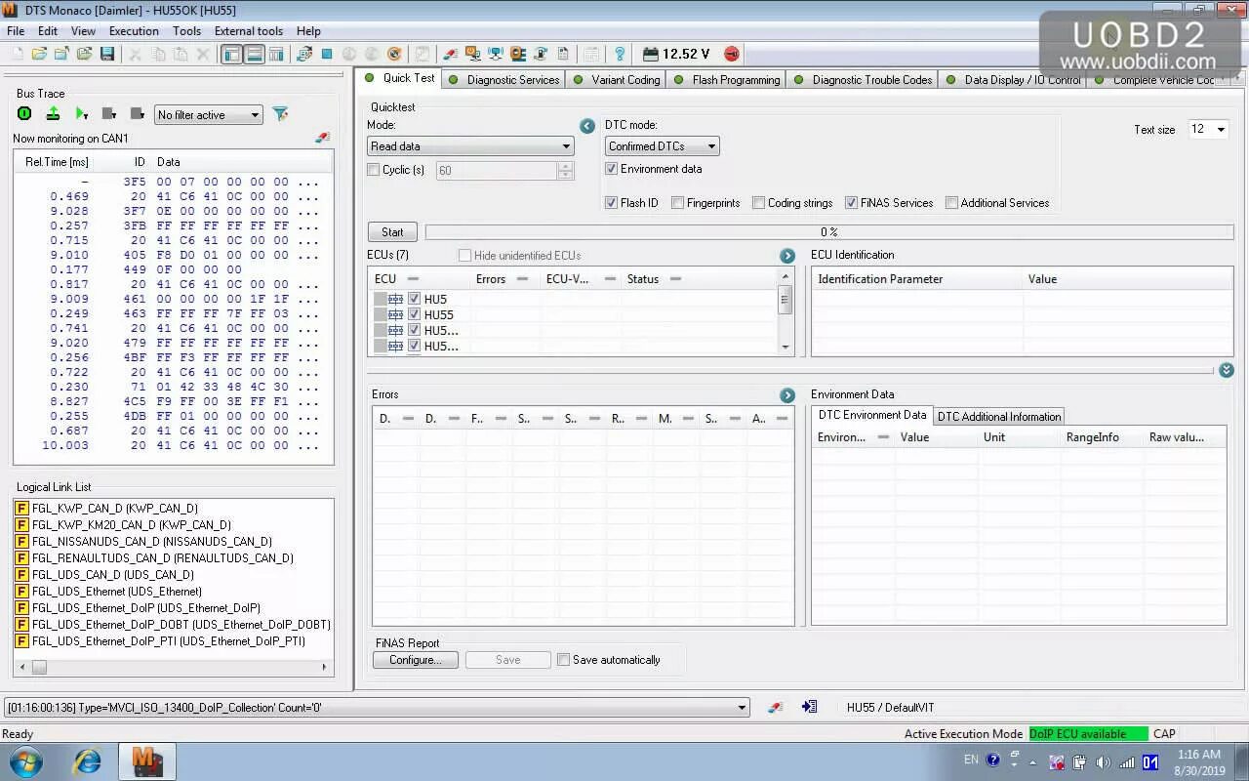Click the floppy disk save toolbar icon
Viewport: 1249px width, 781px height.
[107, 54]
